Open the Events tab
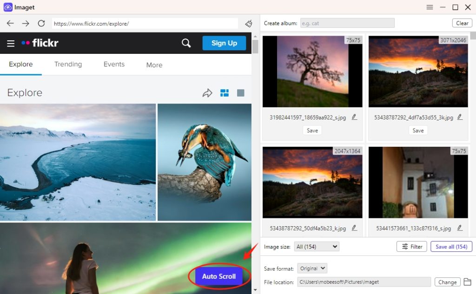 (114, 64)
